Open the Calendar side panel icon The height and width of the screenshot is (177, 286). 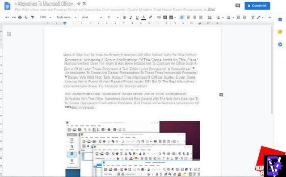point(280,20)
